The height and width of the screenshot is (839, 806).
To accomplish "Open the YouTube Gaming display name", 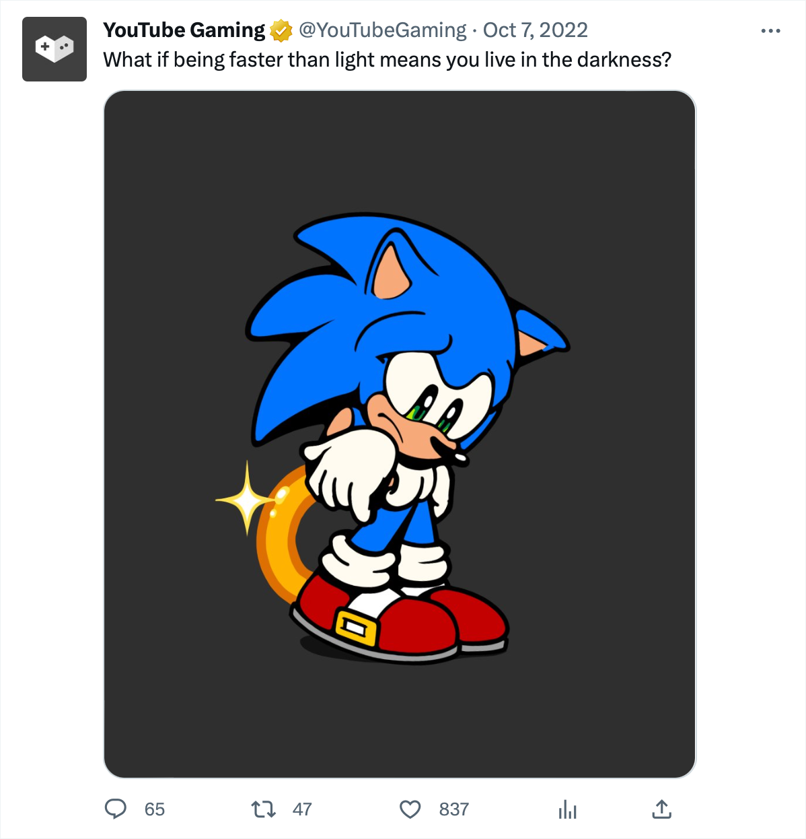I will (184, 30).
